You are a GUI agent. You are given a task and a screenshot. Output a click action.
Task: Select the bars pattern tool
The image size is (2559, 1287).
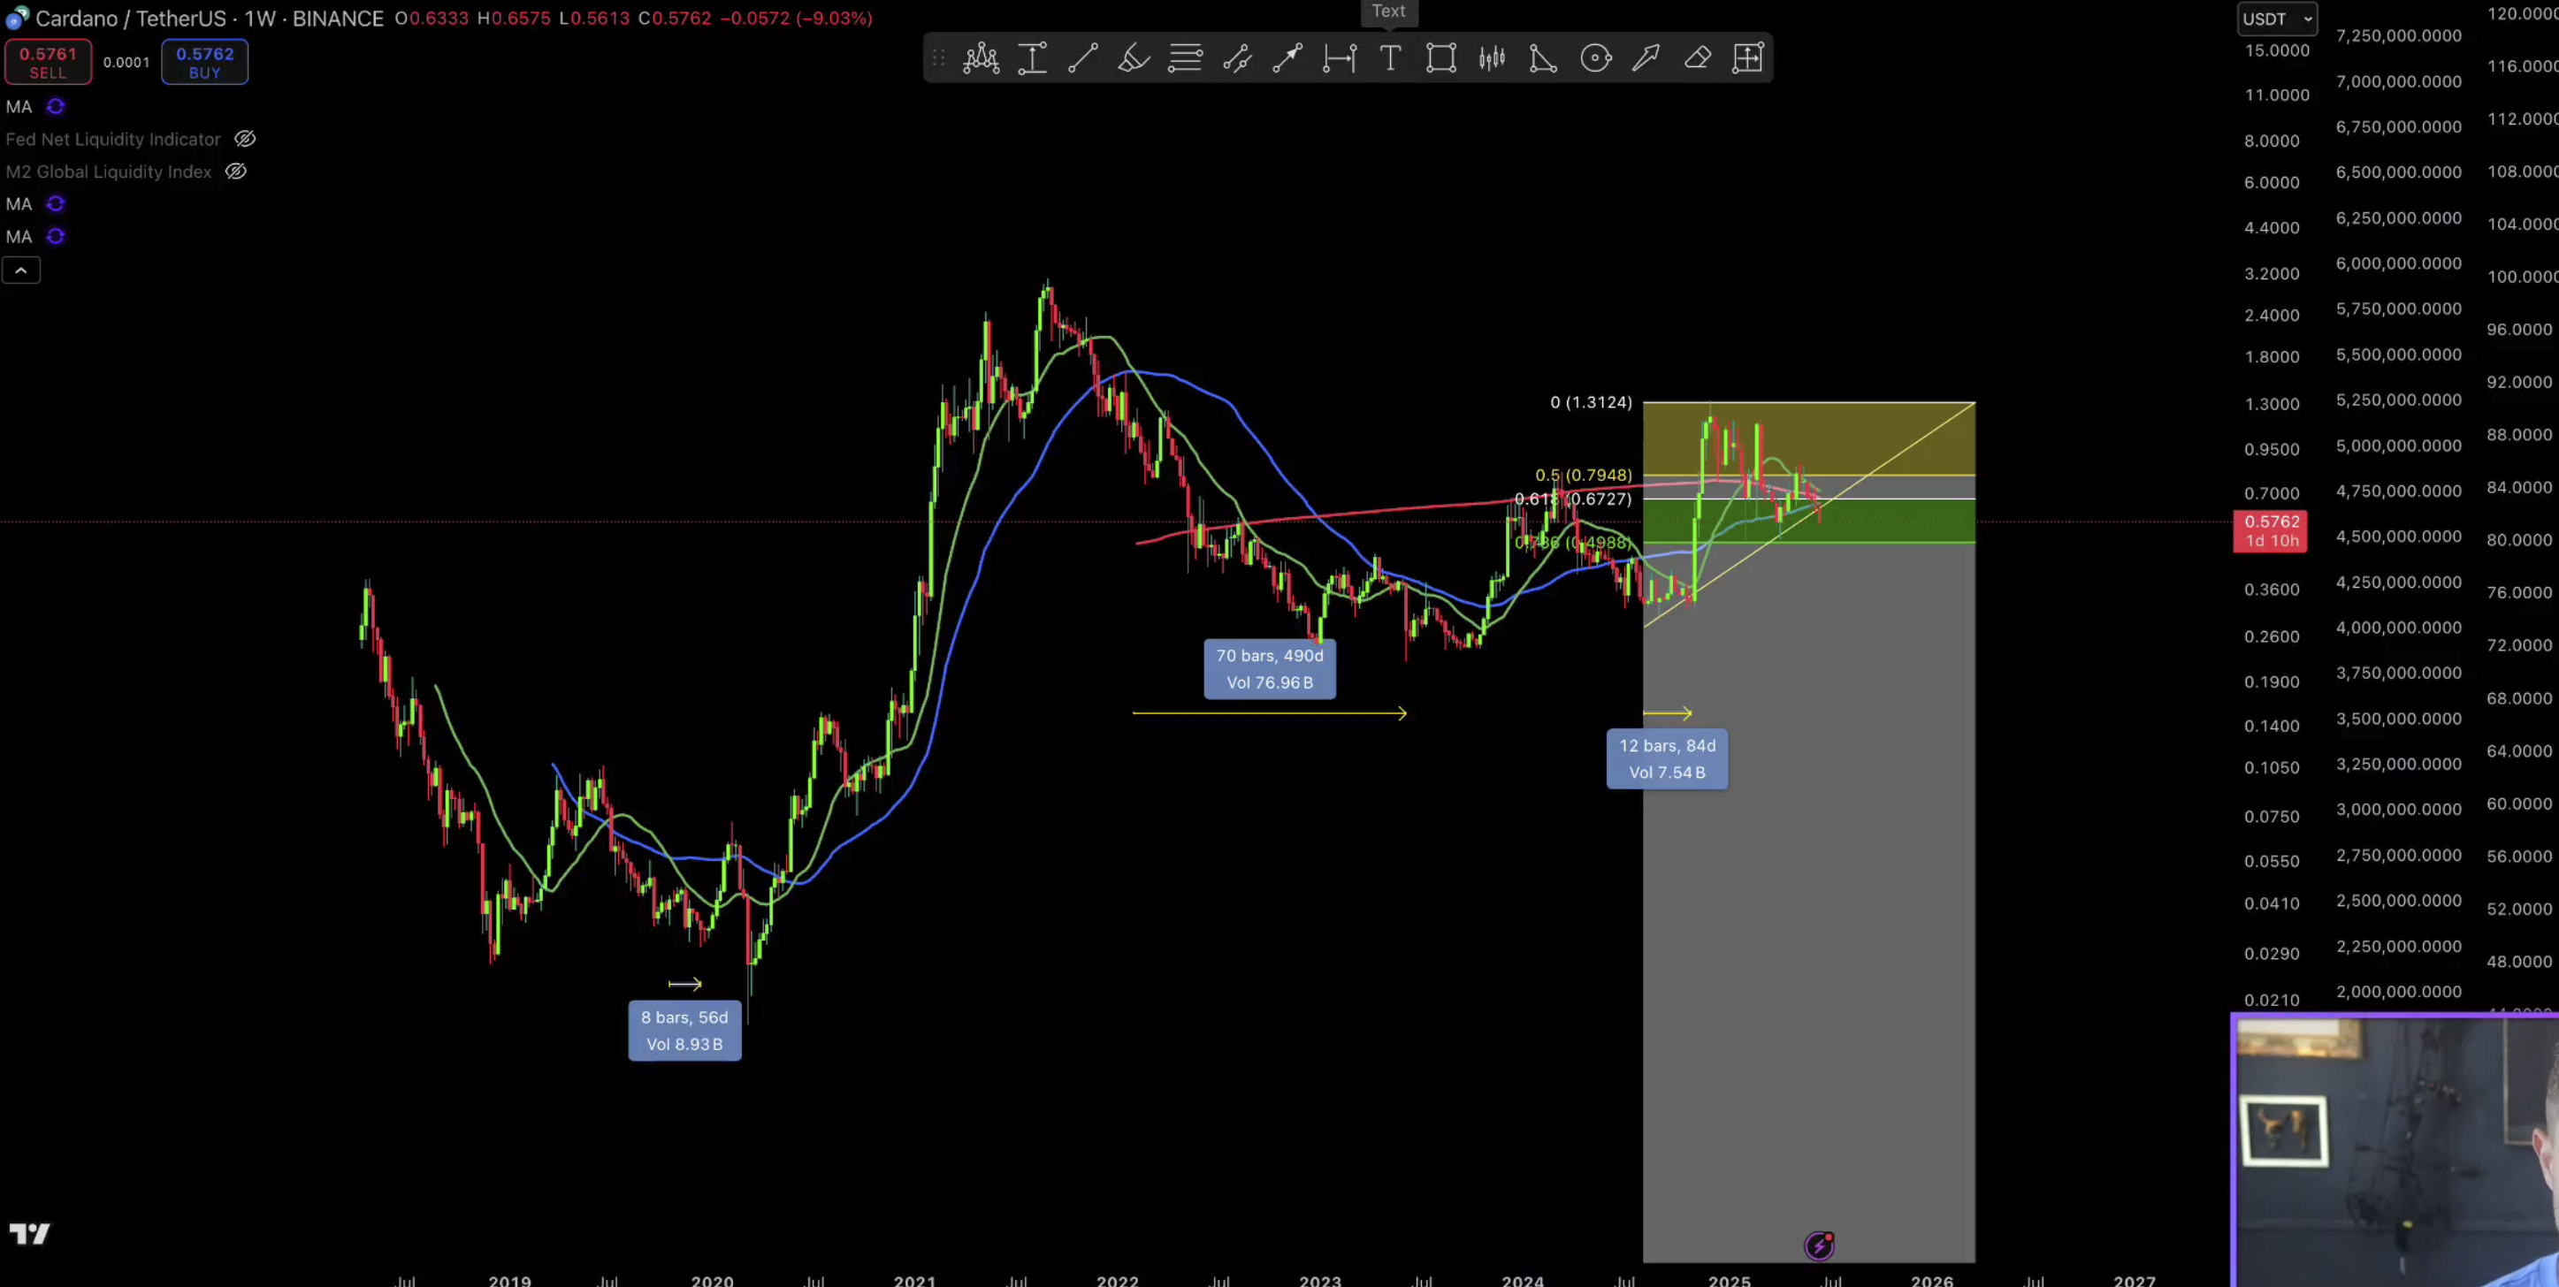pos(1492,58)
